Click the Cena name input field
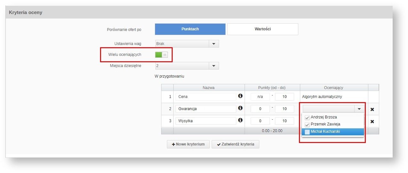Image resolution: width=408 pixels, height=173 pixels. point(206,97)
